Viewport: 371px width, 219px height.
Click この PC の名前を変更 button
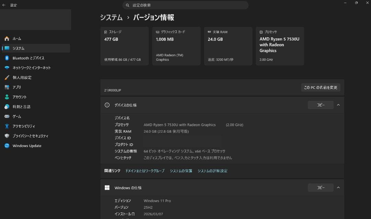pyautogui.click(x=321, y=87)
